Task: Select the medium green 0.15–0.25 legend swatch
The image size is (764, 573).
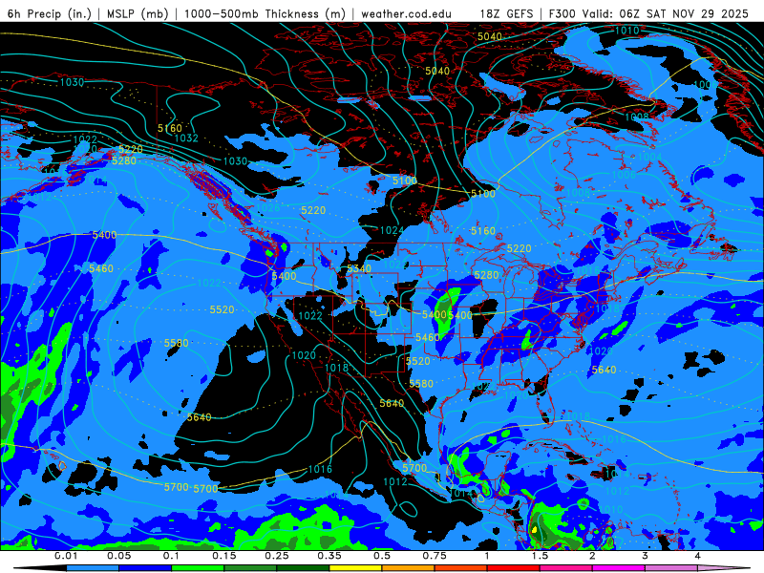Action: coord(250,568)
